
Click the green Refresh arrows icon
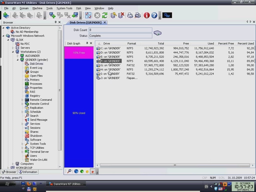tap(105, 15)
